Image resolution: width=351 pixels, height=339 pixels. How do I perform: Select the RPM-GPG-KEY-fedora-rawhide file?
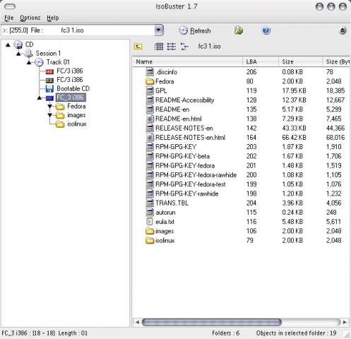pos(196,175)
